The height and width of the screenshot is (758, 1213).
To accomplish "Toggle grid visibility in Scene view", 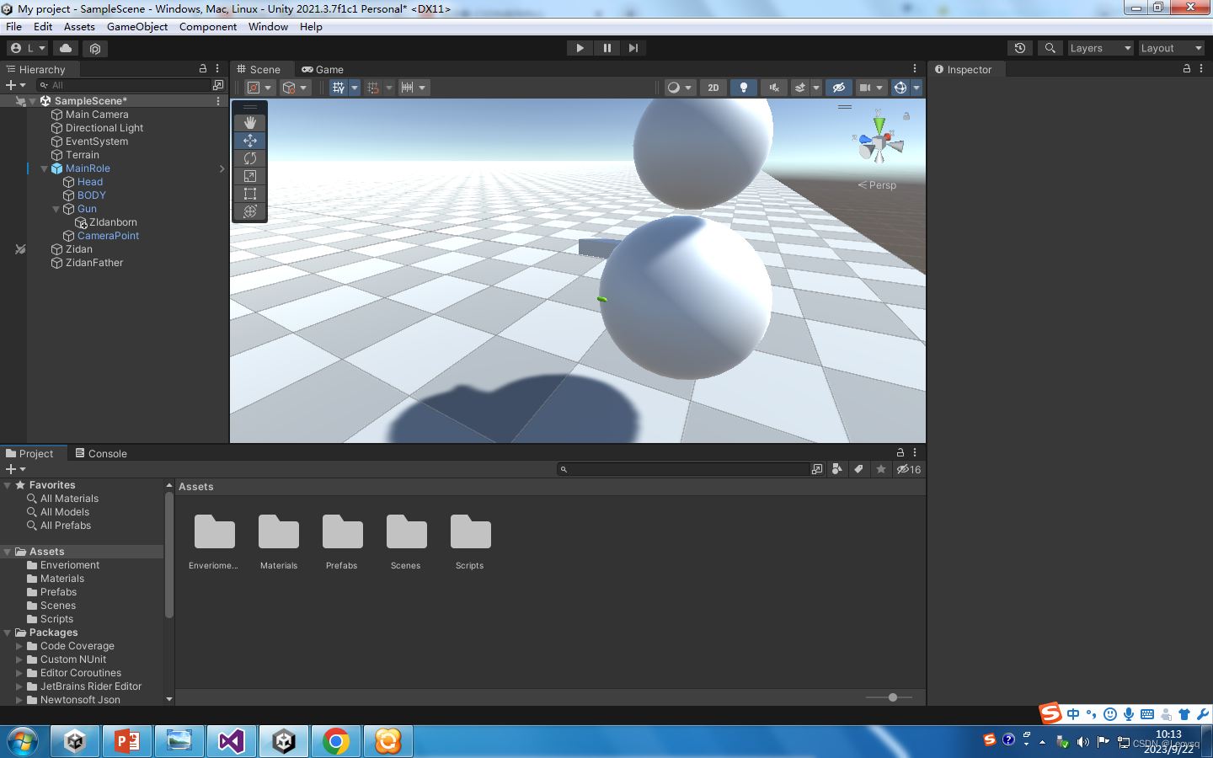I will (x=339, y=88).
